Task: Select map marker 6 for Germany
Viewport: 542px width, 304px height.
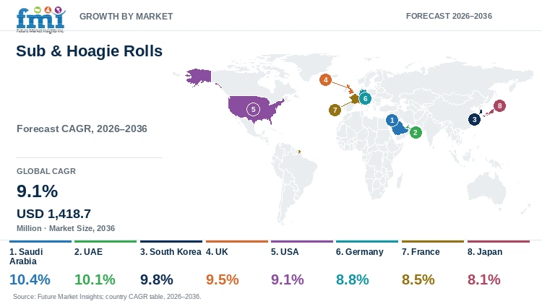Action: click(x=365, y=98)
